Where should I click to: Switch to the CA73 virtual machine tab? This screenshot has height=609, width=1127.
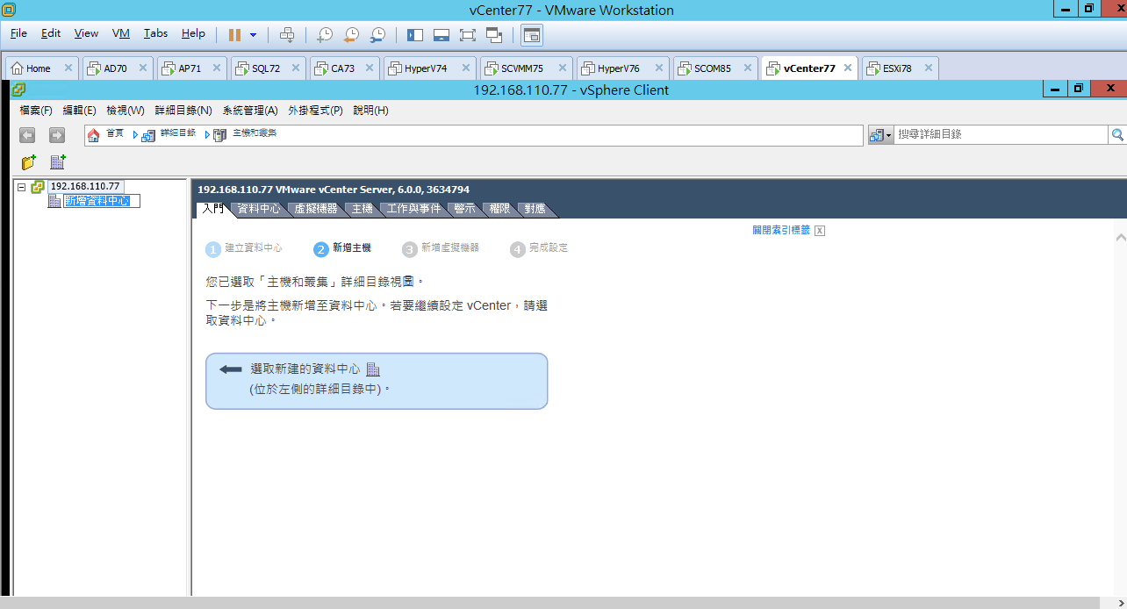click(343, 68)
